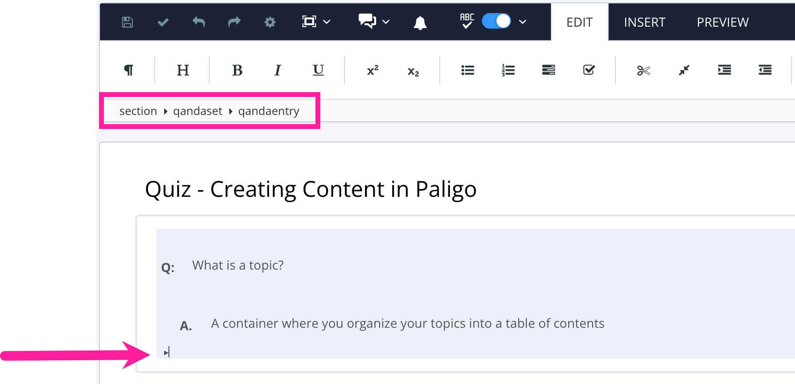
Task: Redo the last undone edit
Action: [234, 22]
